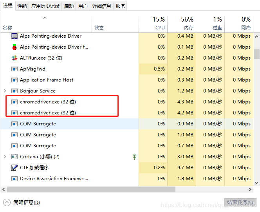Click the vertical scrollbar thumb
Viewport: 260px width, 212px height.
[x=256, y=54]
